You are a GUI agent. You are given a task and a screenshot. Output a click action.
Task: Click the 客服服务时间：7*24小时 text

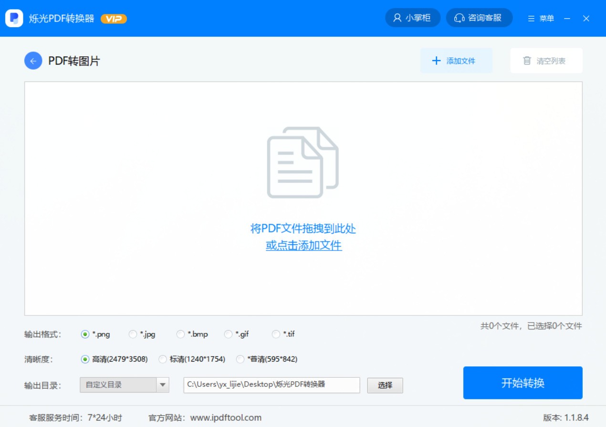coord(76,417)
